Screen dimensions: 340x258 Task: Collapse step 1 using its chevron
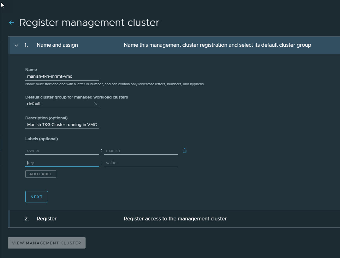pos(16,45)
